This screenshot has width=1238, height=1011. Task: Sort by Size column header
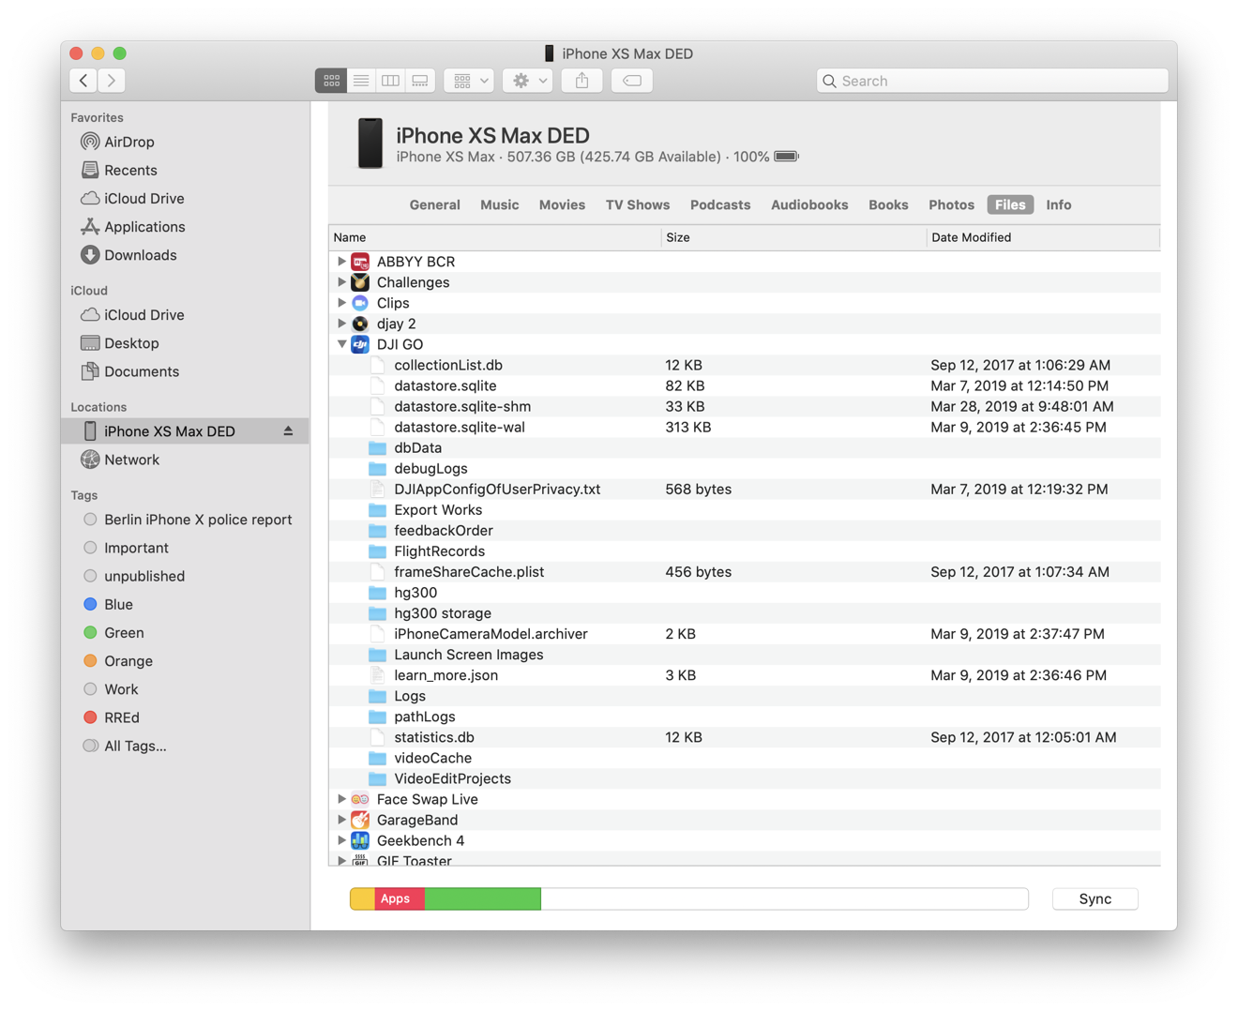793,237
